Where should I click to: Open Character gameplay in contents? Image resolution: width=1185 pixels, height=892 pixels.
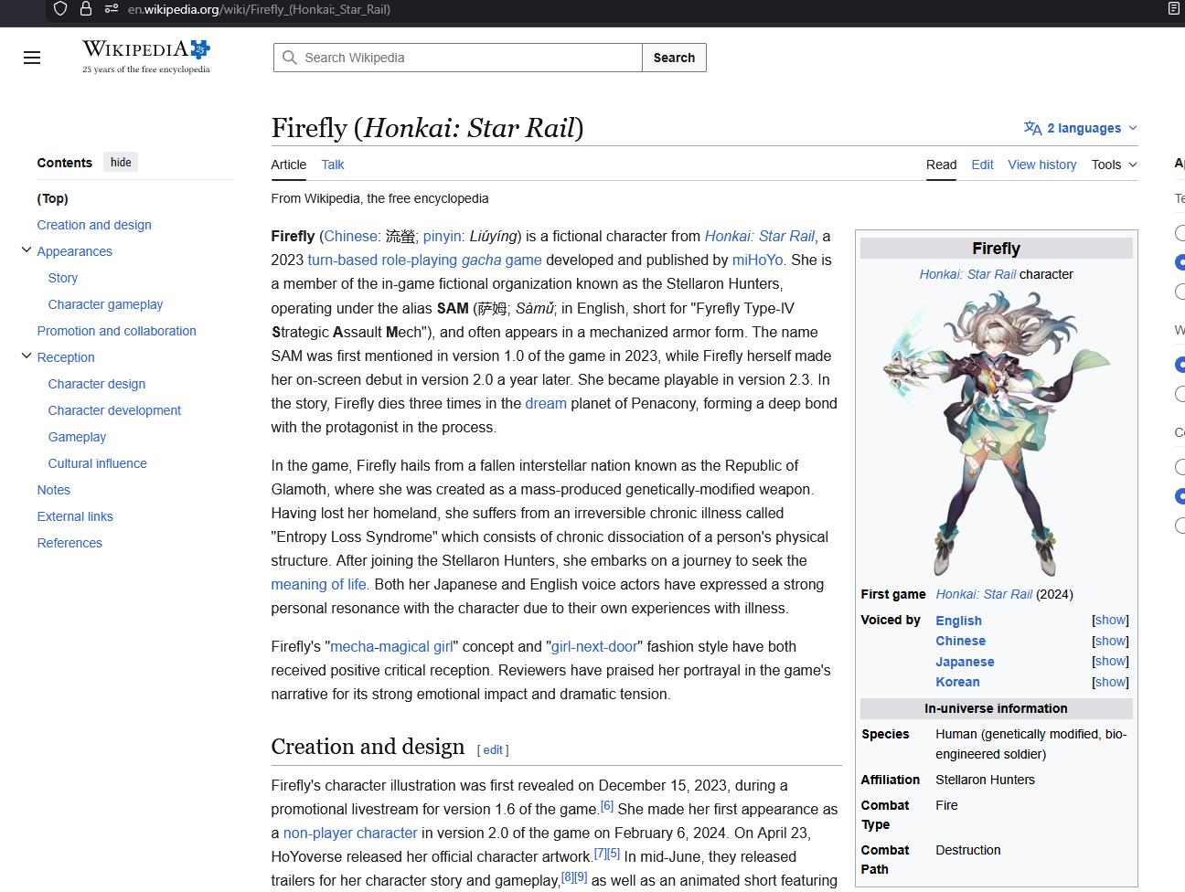105,304
